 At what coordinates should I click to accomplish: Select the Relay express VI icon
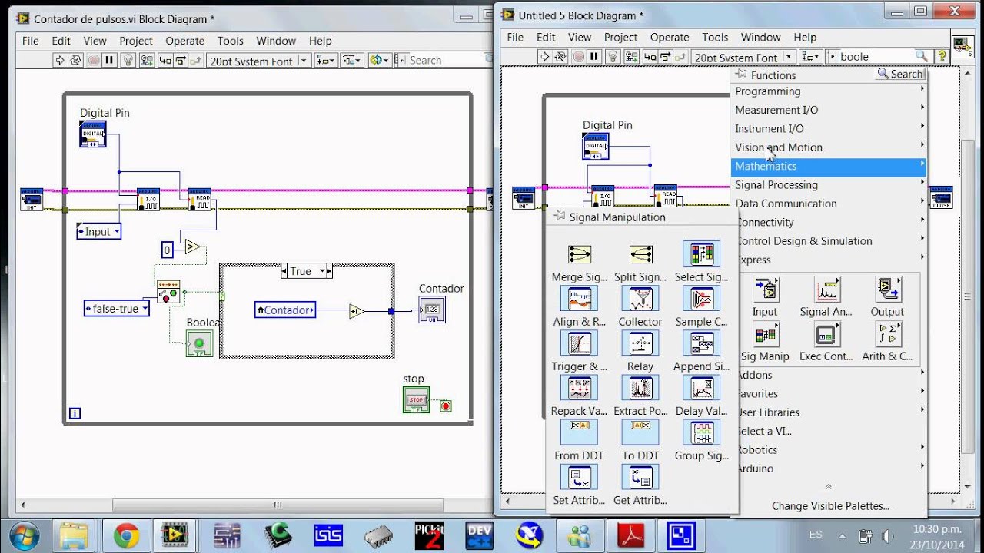(640, 343)
